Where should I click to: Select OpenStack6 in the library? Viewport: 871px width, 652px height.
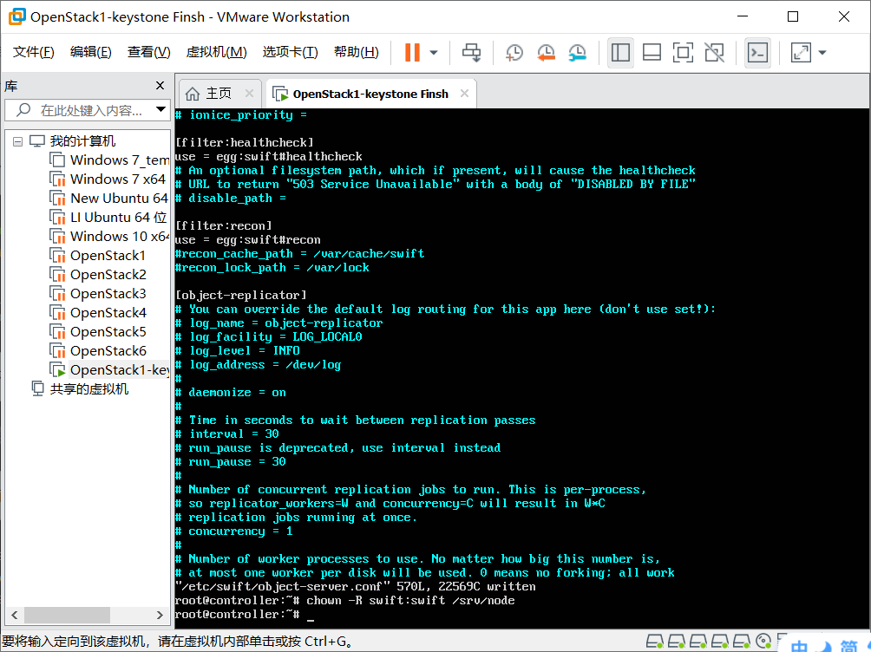click(x=108, y=351)
